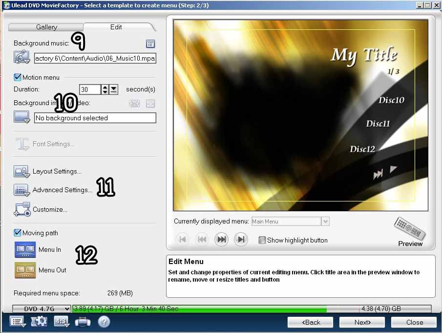Screen dimensions: 442x333
Task: Enable Show highlight button checkbox
Action: pyautogui.click(x=262, y=240)
